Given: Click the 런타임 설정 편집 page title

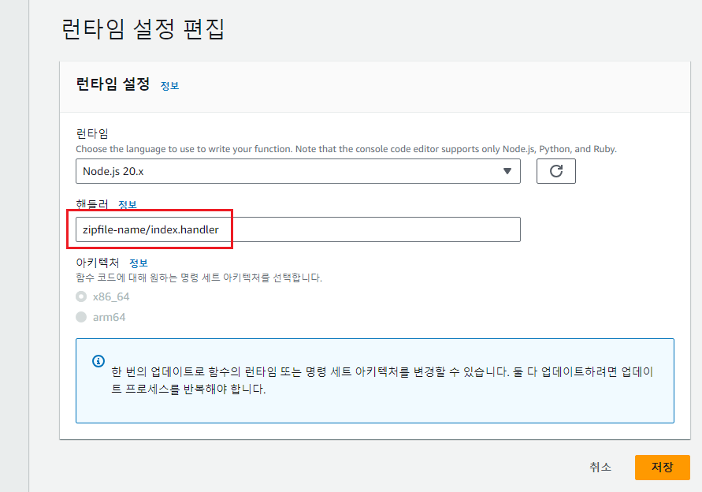Looking at the screenshot, I should click(143, 30).
